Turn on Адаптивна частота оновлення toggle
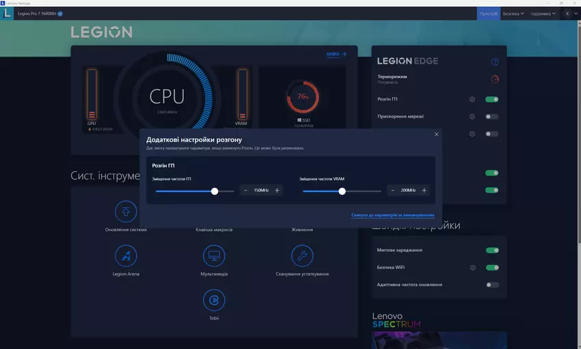 (x=491, y=285)
